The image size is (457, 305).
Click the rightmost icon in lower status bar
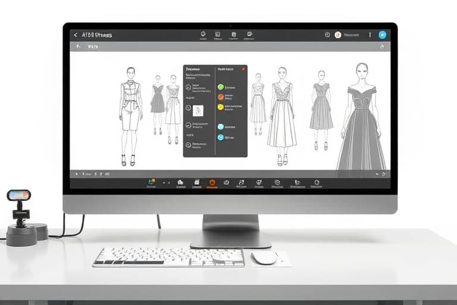click(x=384, y=174)
